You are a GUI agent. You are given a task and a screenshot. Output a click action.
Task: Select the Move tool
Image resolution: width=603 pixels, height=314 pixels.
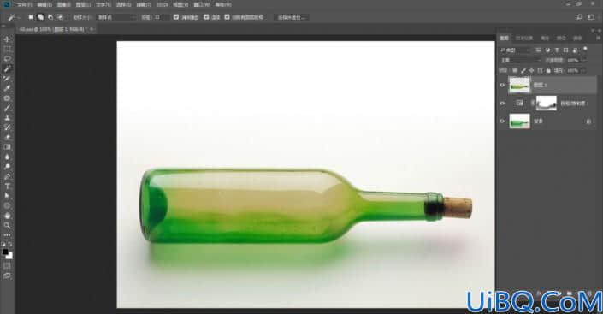click(x=7, y=39)
